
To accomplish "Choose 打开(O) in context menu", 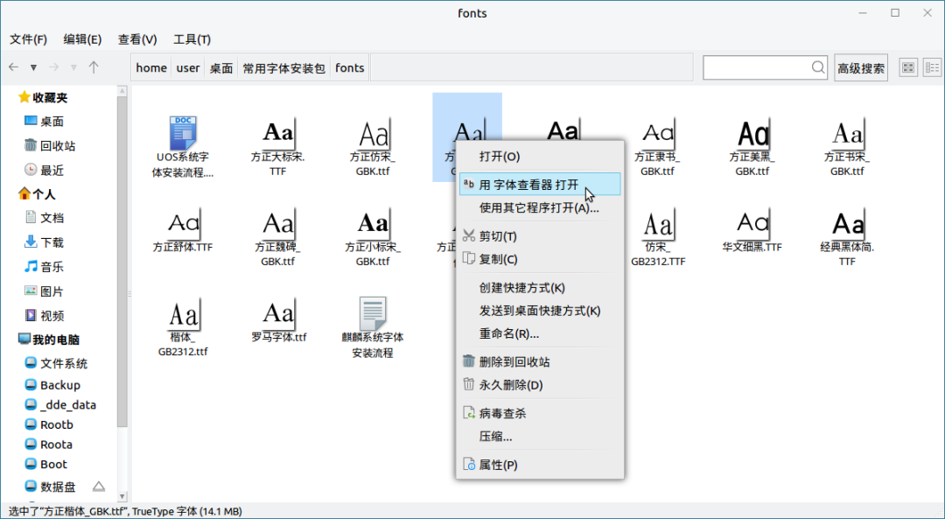I will point(540,156).
